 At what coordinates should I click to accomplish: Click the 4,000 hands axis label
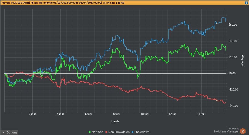(x=60, y=114)
